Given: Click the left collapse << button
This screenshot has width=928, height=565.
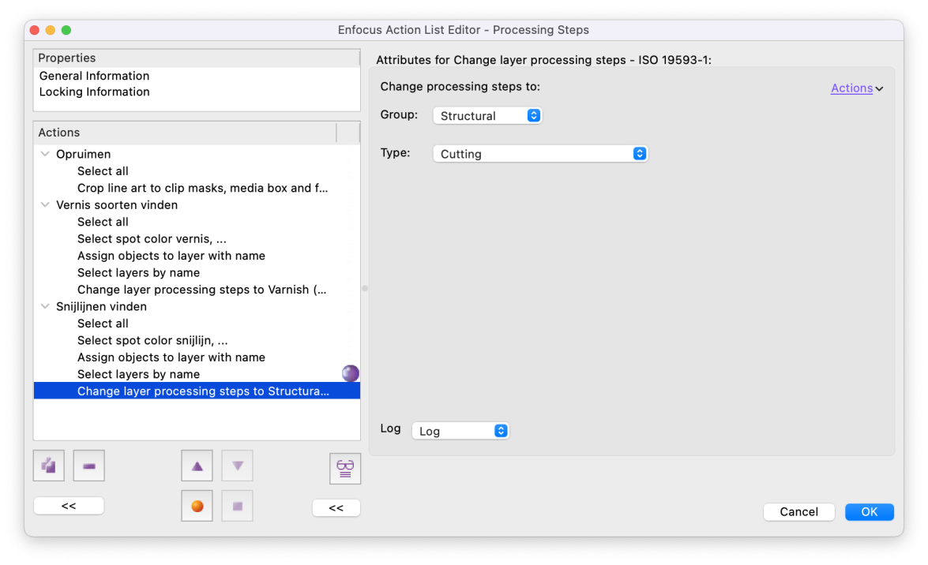Looking at the screenshot, I should 69,506.
